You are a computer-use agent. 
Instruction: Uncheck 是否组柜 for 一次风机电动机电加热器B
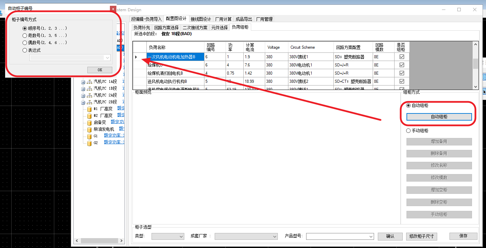coord(402,57)
